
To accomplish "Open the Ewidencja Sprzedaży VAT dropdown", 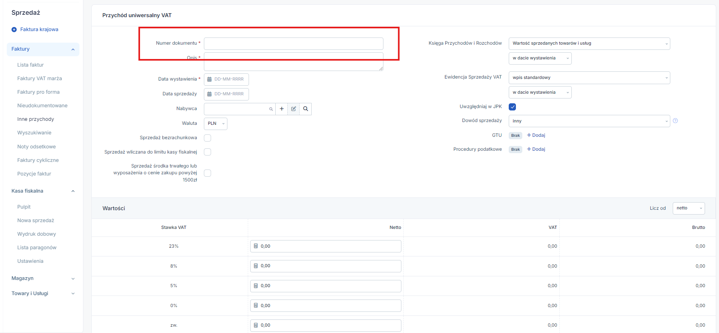I will click(589, 78).
